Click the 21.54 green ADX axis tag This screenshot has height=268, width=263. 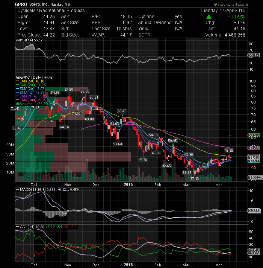254,250
